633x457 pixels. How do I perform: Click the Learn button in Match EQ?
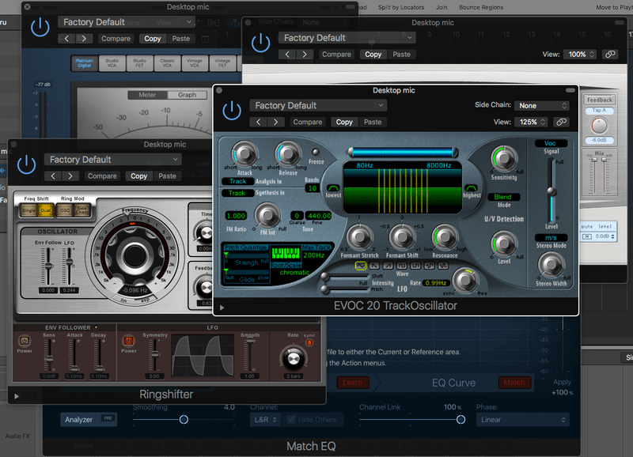(353, 381)
